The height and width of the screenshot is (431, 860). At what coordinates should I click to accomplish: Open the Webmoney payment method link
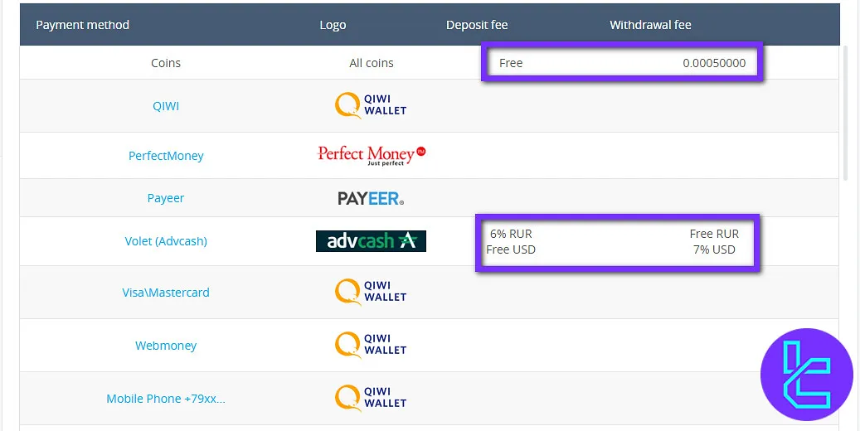[166, 346]
